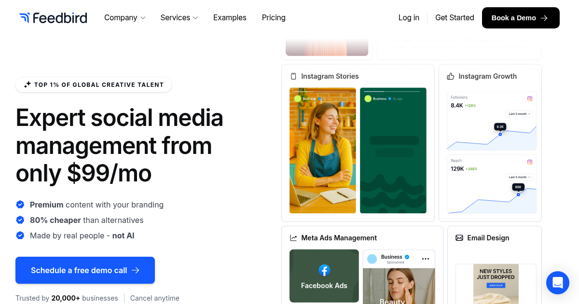This screenshot has width=579, height=304.
Task: Open the three-dot menu on the sponsored post
Action: [x=426, y=259]
